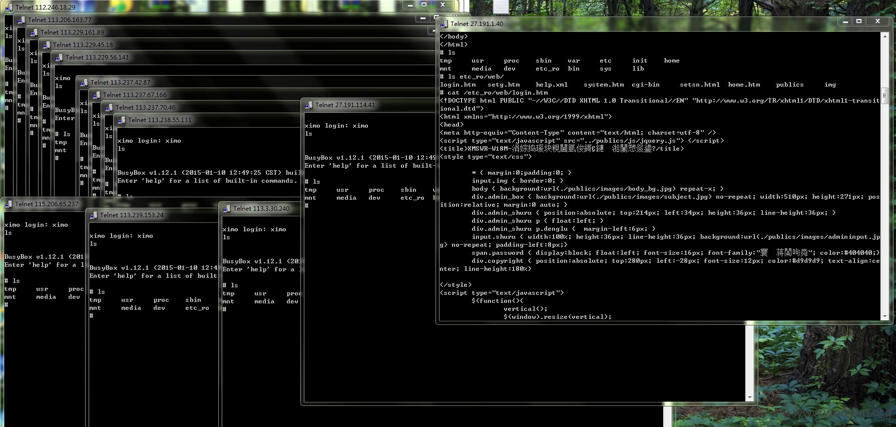Click the Telnet 113.229.45.18 window icon
This screenshot has height=427, width=896.
click(46, 45)
